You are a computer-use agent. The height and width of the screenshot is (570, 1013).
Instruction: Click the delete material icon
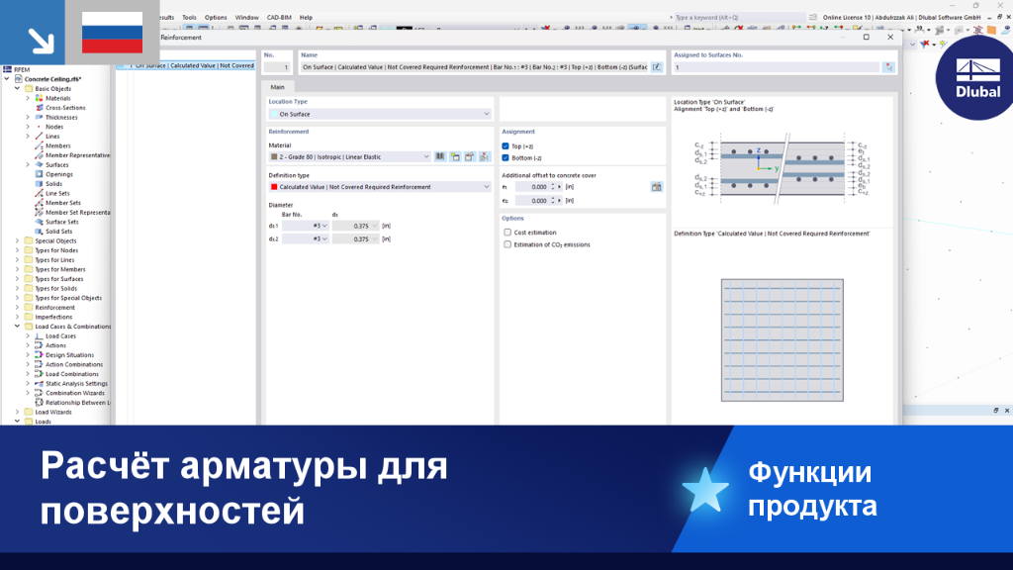(x=485, y=157)
